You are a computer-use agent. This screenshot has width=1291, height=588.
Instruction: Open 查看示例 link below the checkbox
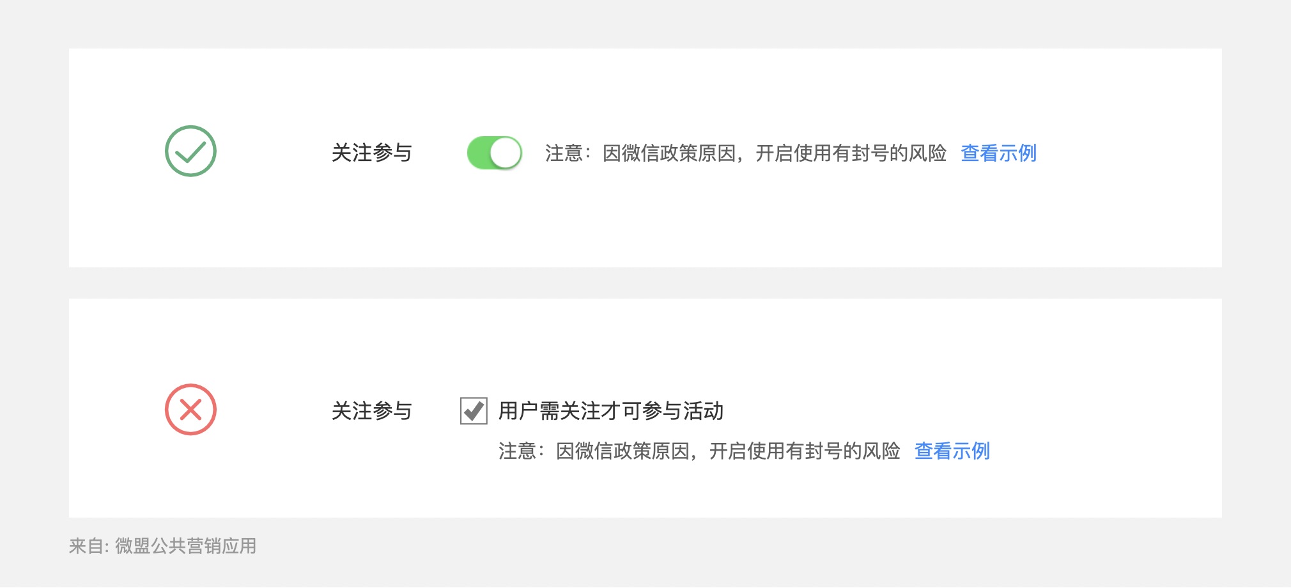click(952, 451)
